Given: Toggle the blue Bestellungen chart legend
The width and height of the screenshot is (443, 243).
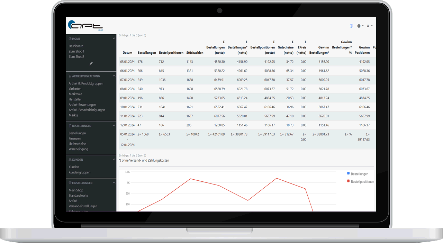Looking at the screenshot, I should coord(358,174).
